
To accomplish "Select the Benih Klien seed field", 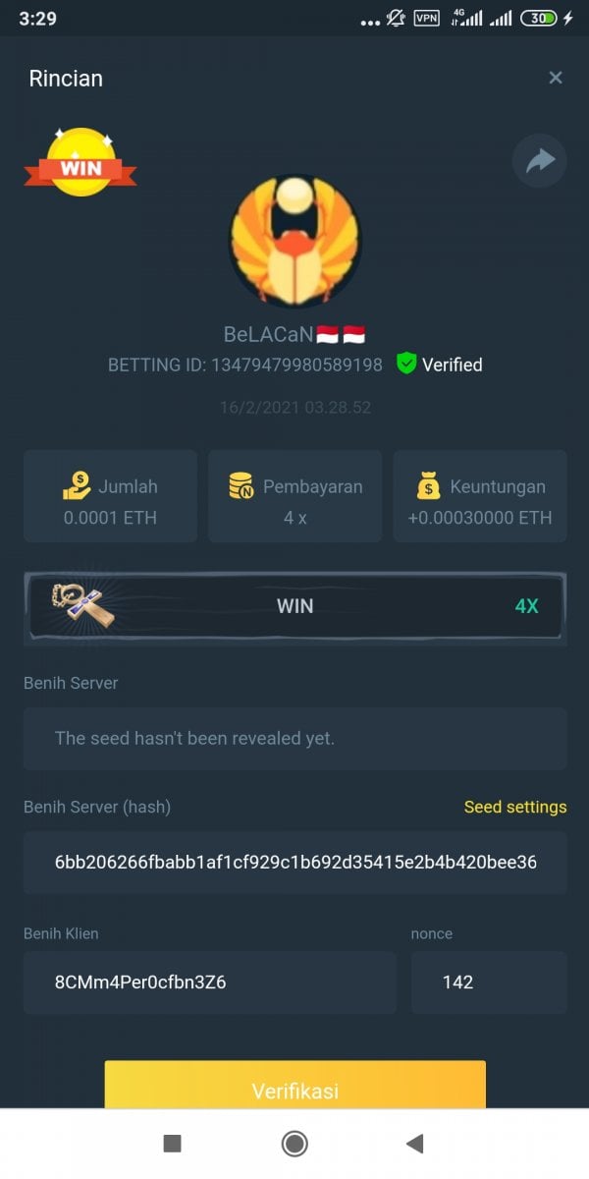I will coord(210,982).
